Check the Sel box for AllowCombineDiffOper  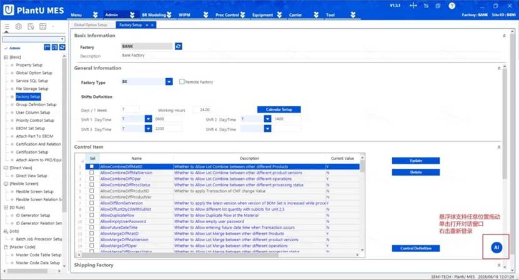tap(92, 179)
